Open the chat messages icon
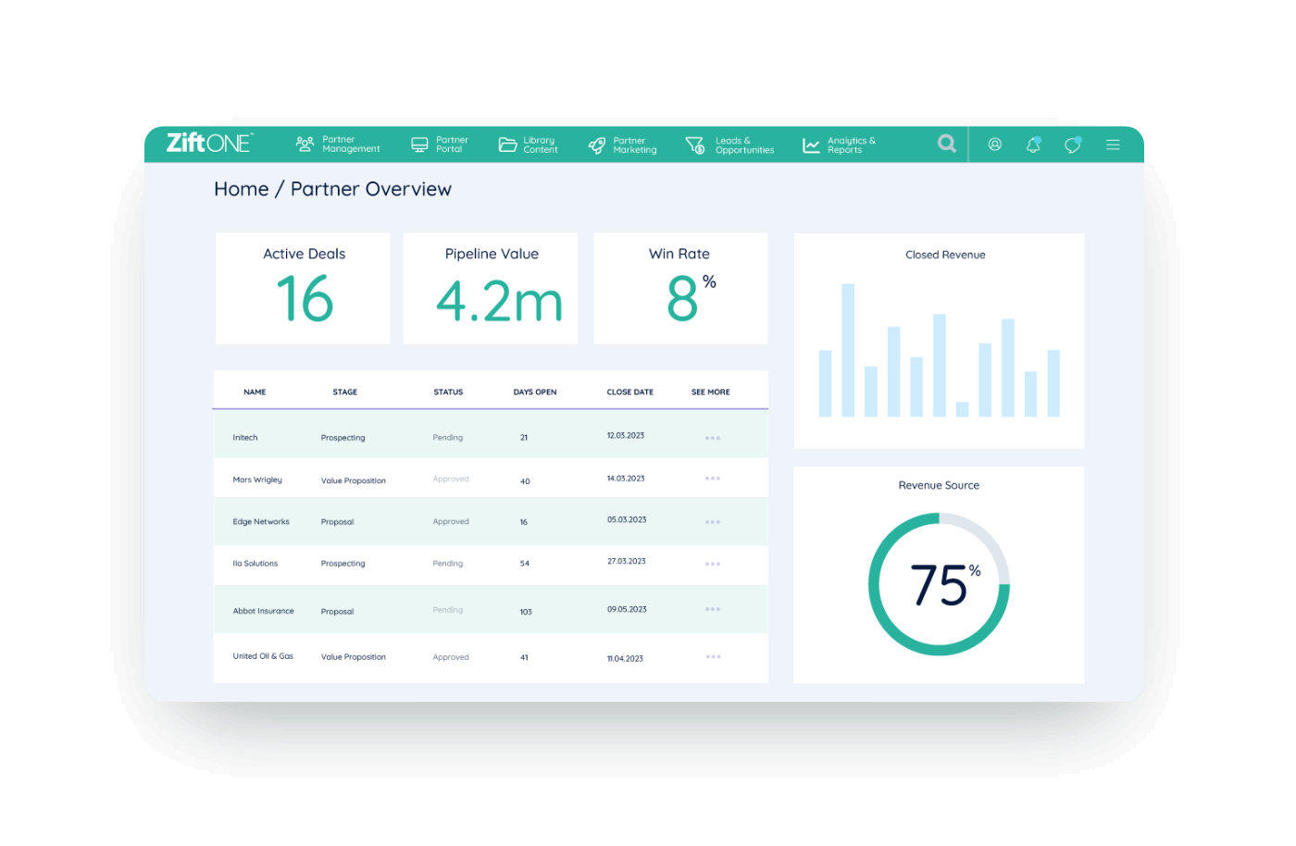This screenshot has height=846, width=1296. [x=1072, y=143]
